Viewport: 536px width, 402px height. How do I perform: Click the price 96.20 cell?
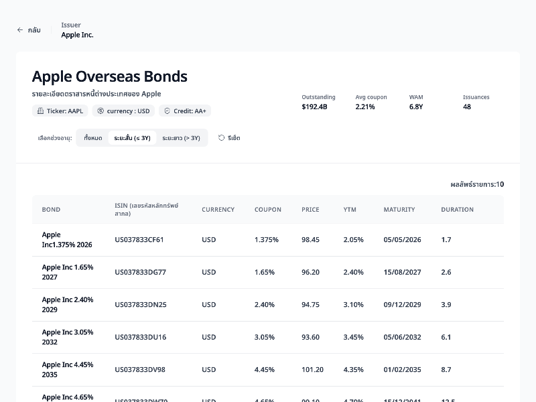(310, 272)
